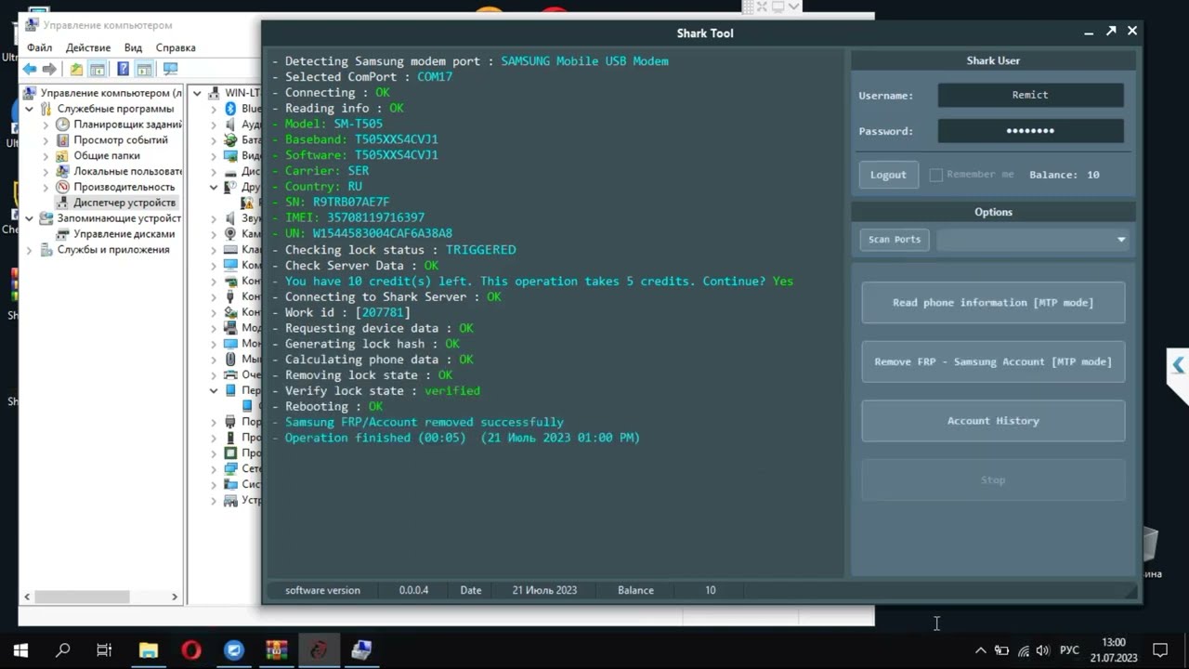Click the monitor scan toolbar icon in Computer Management
Screen dimensions: 1189x669
170,70
